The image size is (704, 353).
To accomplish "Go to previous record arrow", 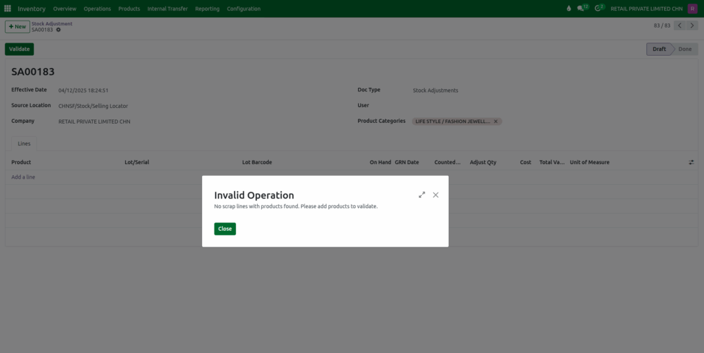I will (680, 25).
